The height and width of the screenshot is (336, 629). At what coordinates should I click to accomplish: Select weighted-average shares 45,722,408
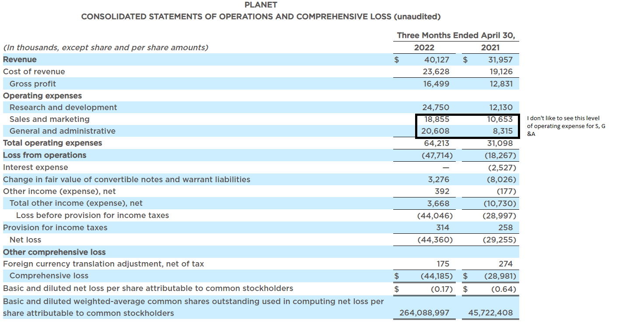pyautogui.click(x=490, y=313)
